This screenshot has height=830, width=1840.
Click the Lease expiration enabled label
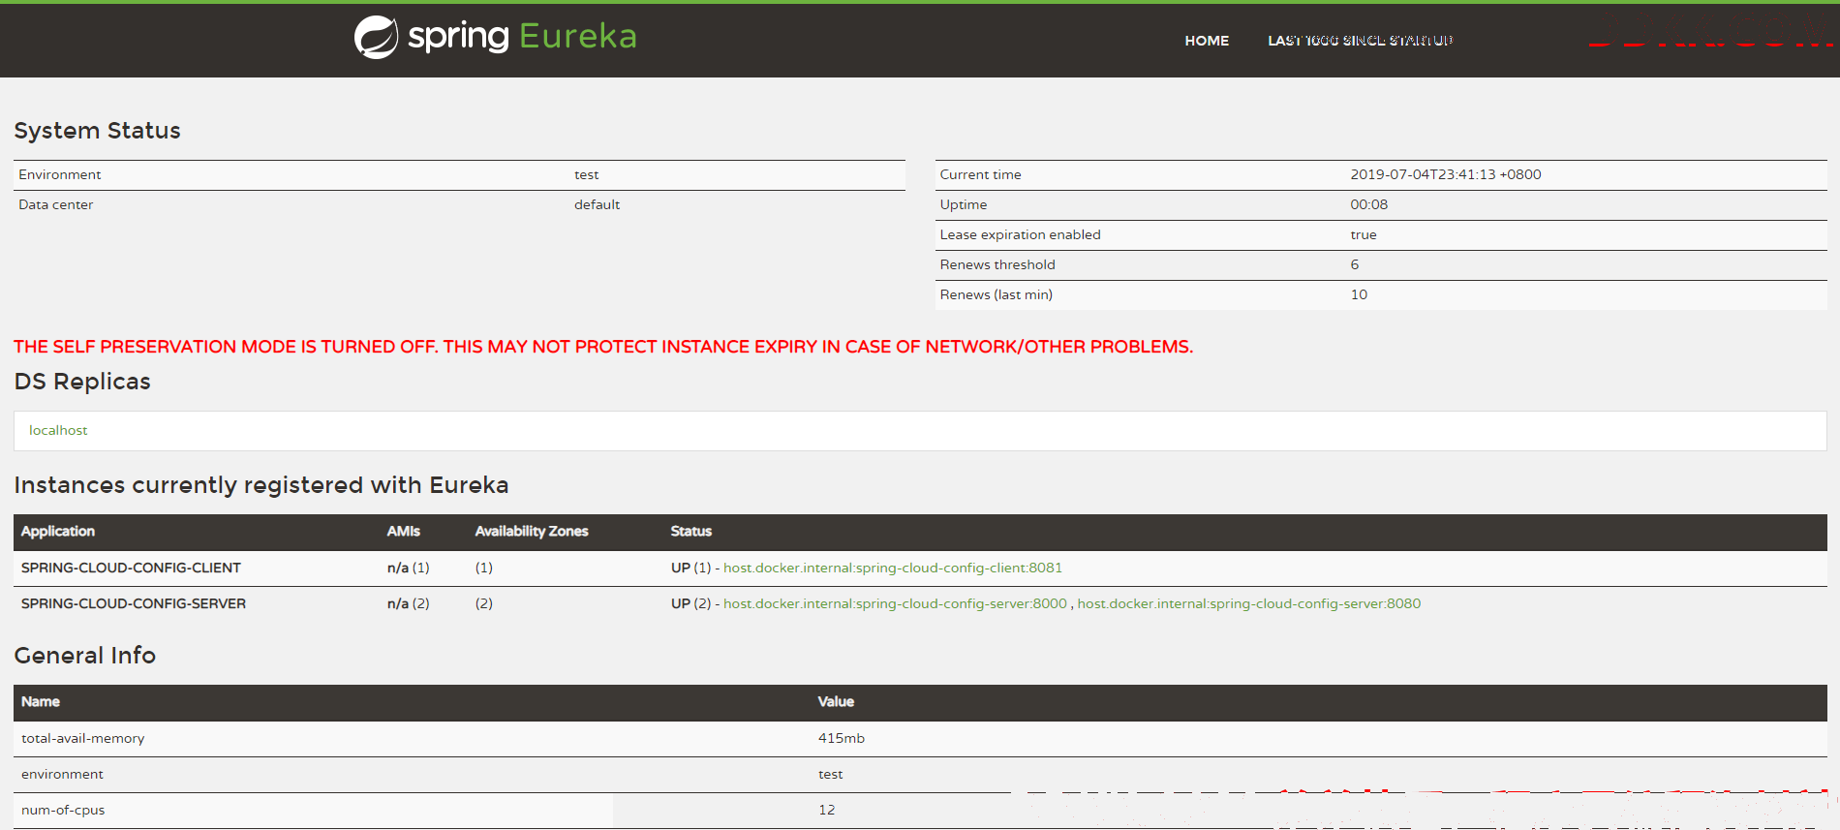coord(1020,234)
